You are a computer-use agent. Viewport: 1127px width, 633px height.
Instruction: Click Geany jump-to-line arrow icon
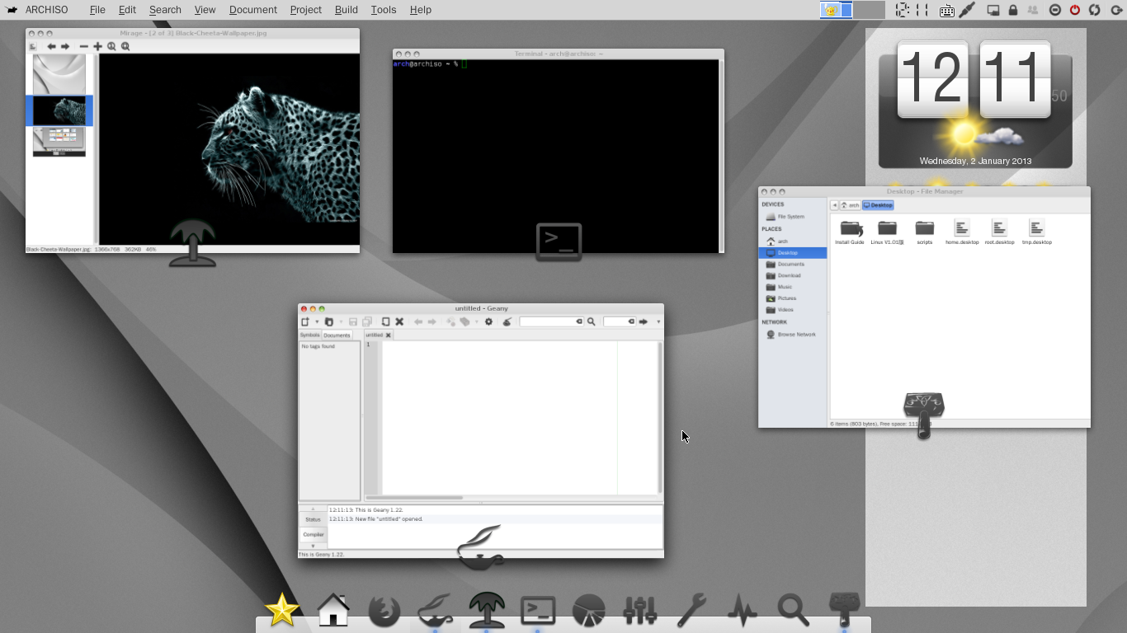click(x=643, y=321)
